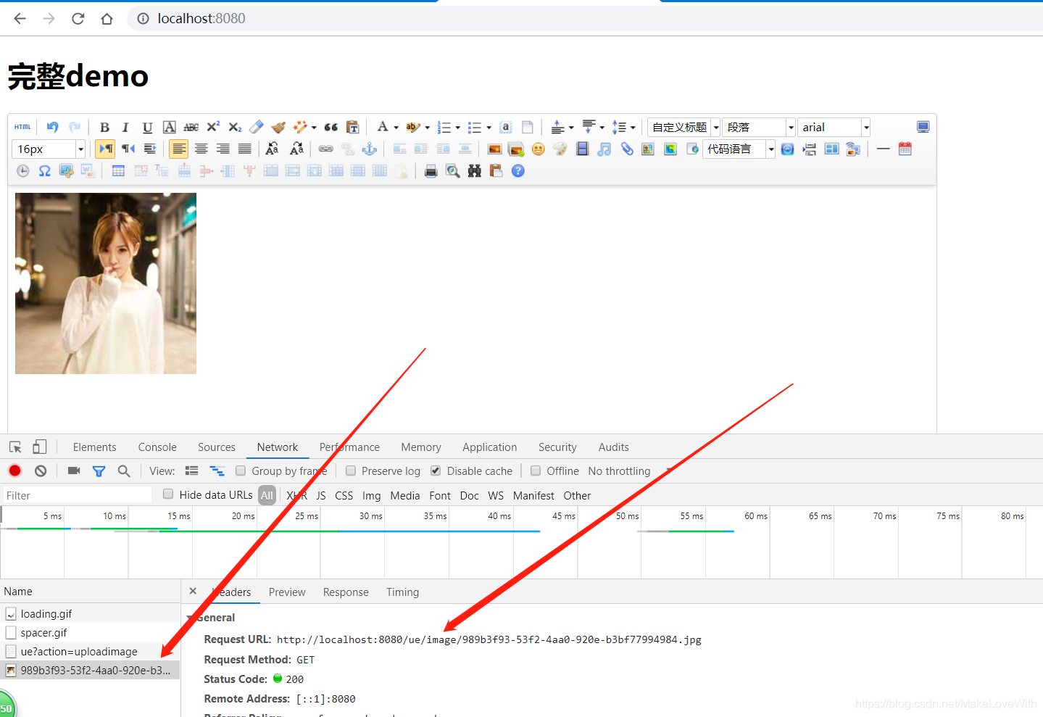Click the eraser remove-format icon

(x=257, y=127)
